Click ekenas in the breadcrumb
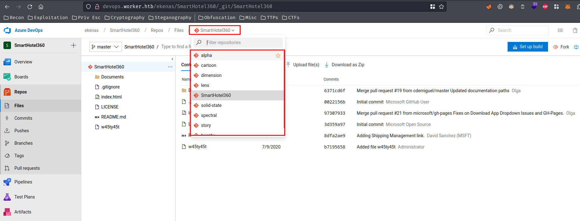The image size is (580, 221). click(92, 30)
